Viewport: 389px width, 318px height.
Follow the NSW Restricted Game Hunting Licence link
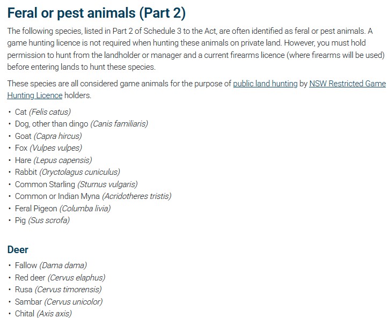click(347, 84)
